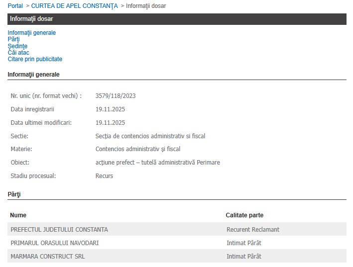Jump to Informaţii generale via navigation link
Screen dimensions: 353x267
click(x=31, y=33)
